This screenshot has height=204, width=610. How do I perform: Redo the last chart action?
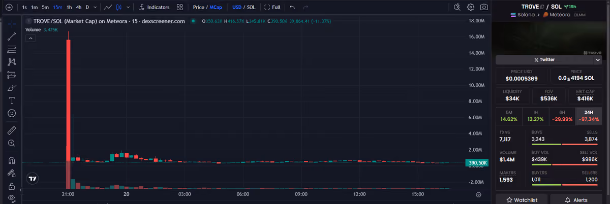pyautogui.click(x=305, y=7)
